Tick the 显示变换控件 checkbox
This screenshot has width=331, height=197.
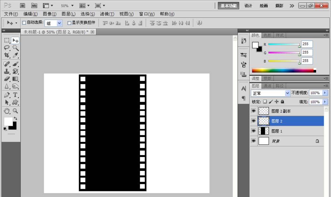tap(69, 23)
